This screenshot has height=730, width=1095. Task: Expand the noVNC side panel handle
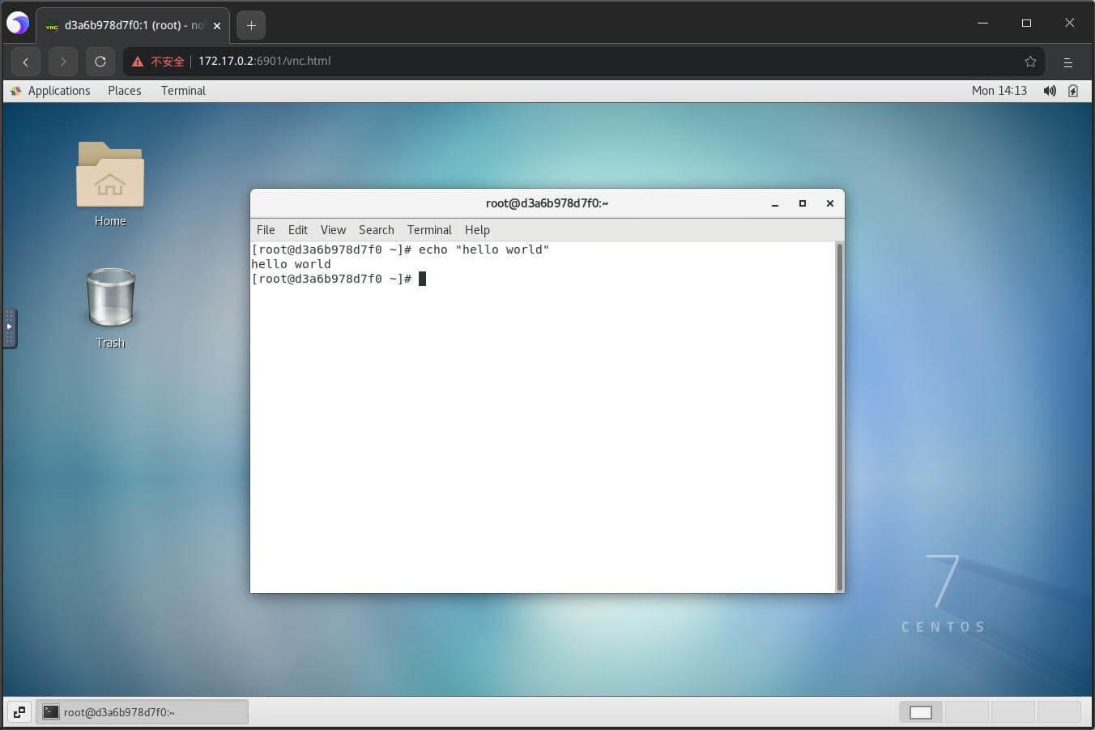click(x=9, y=326)
